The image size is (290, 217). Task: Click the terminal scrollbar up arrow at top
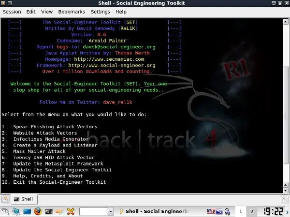point(286,22)
